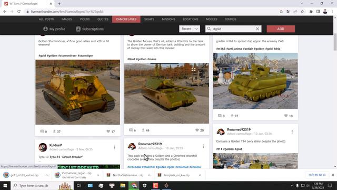Click the taskbar search box
This screenshot has height=190, width=337.
(x=42, y=185)
